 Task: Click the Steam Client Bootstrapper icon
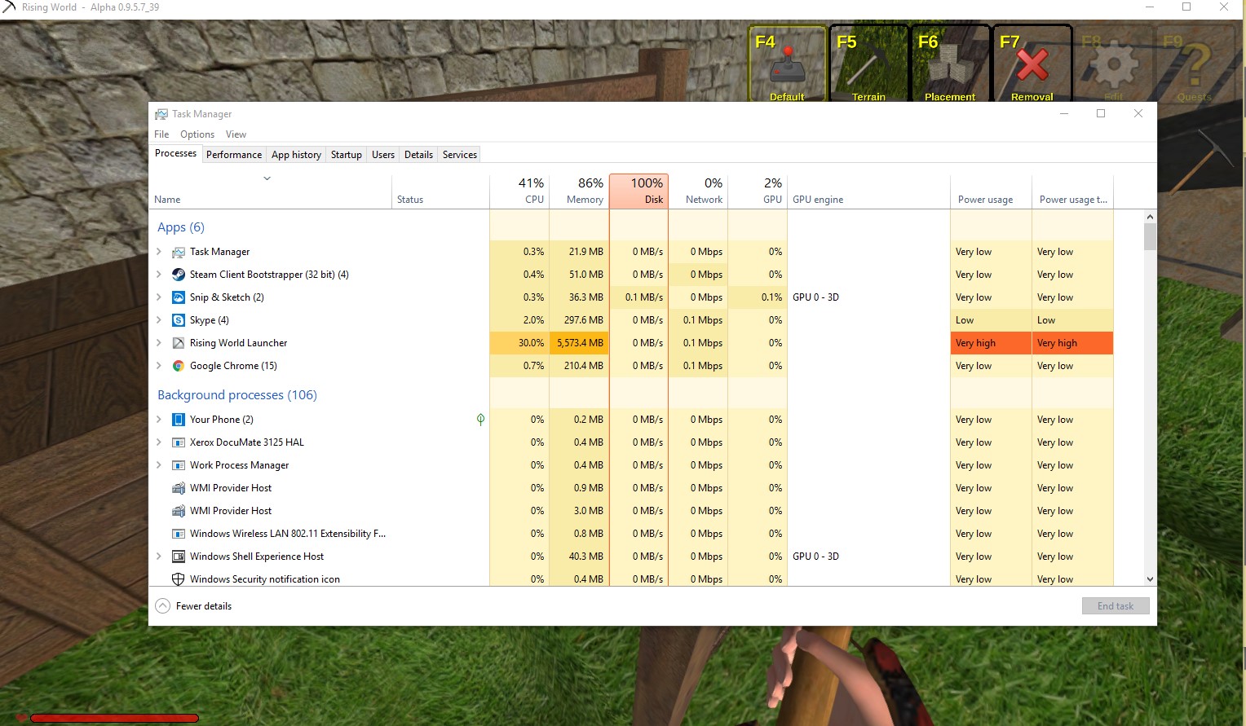[179, 275]
